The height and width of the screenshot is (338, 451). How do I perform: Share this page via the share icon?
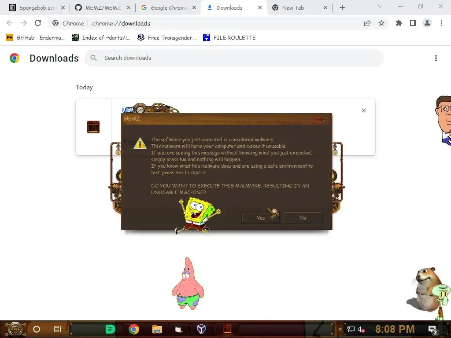[367, 23]
